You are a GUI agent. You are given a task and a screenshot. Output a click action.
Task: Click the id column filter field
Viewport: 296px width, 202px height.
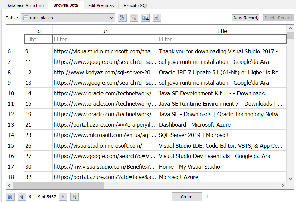click(x=39, y=39)
